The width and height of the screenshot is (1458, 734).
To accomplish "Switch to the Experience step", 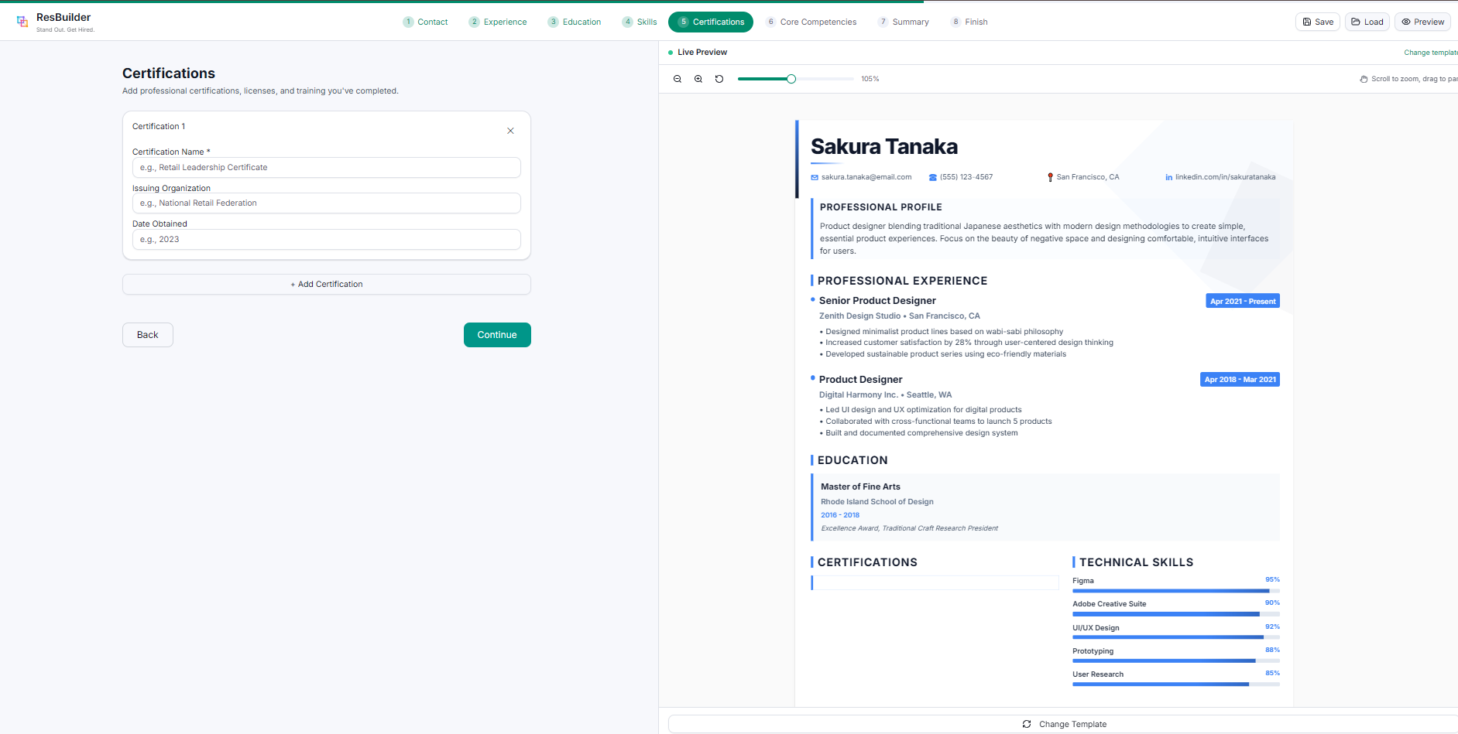I will tap(497, 22).
